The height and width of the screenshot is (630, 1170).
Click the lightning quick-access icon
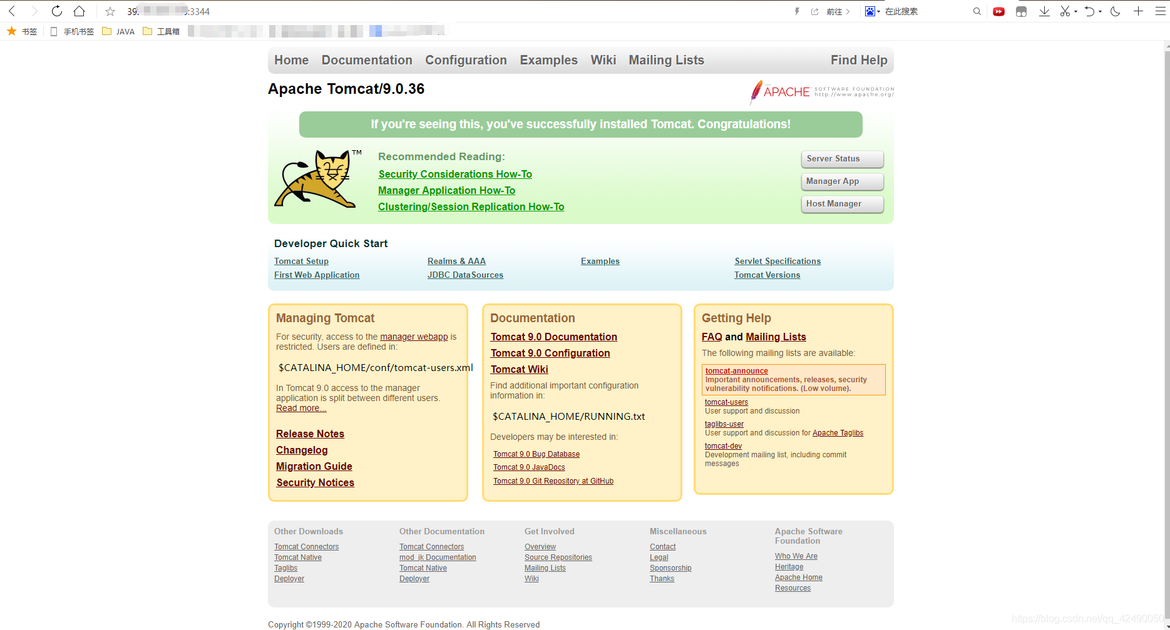pos(796,11)
